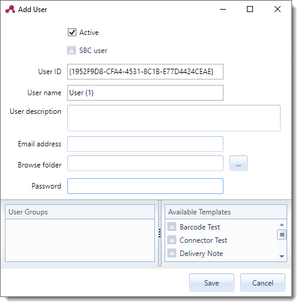301x306 pixels.
Task: Click the templates list scroll up arrow
Action: click(282, 225)
